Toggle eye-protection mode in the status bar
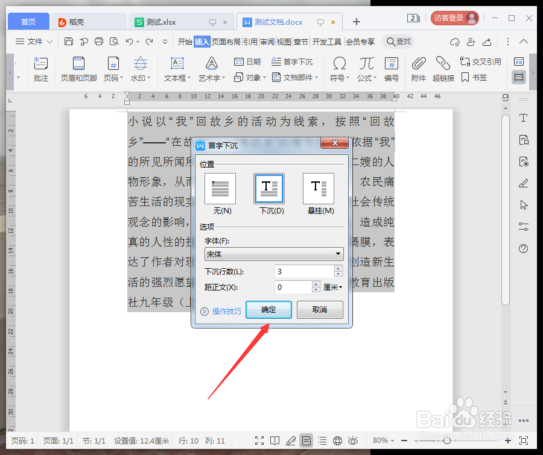 pyautogui.click(x=353, y=441)
